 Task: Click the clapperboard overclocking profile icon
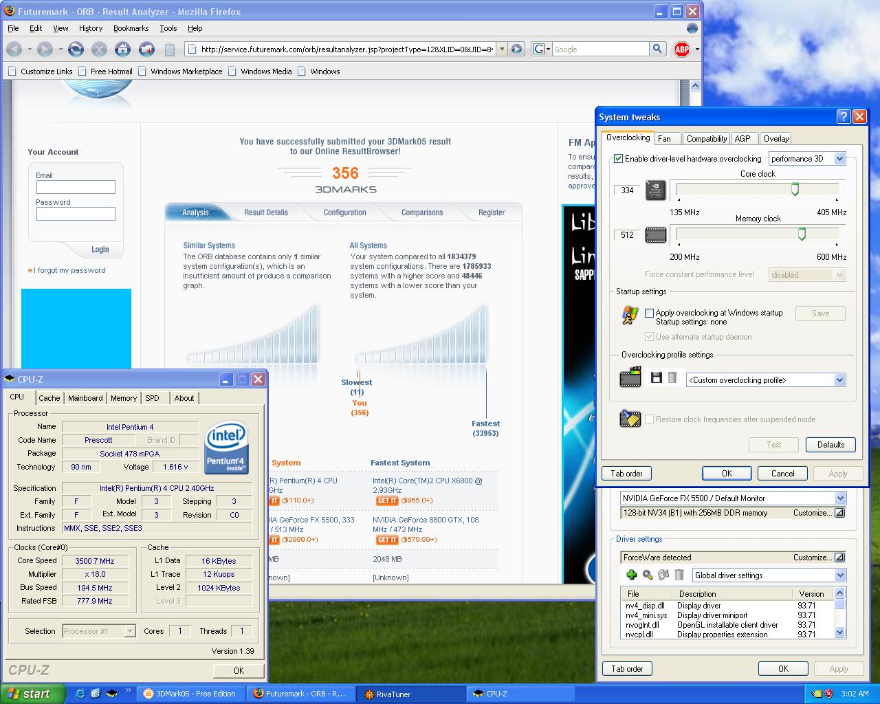(630, 377)
